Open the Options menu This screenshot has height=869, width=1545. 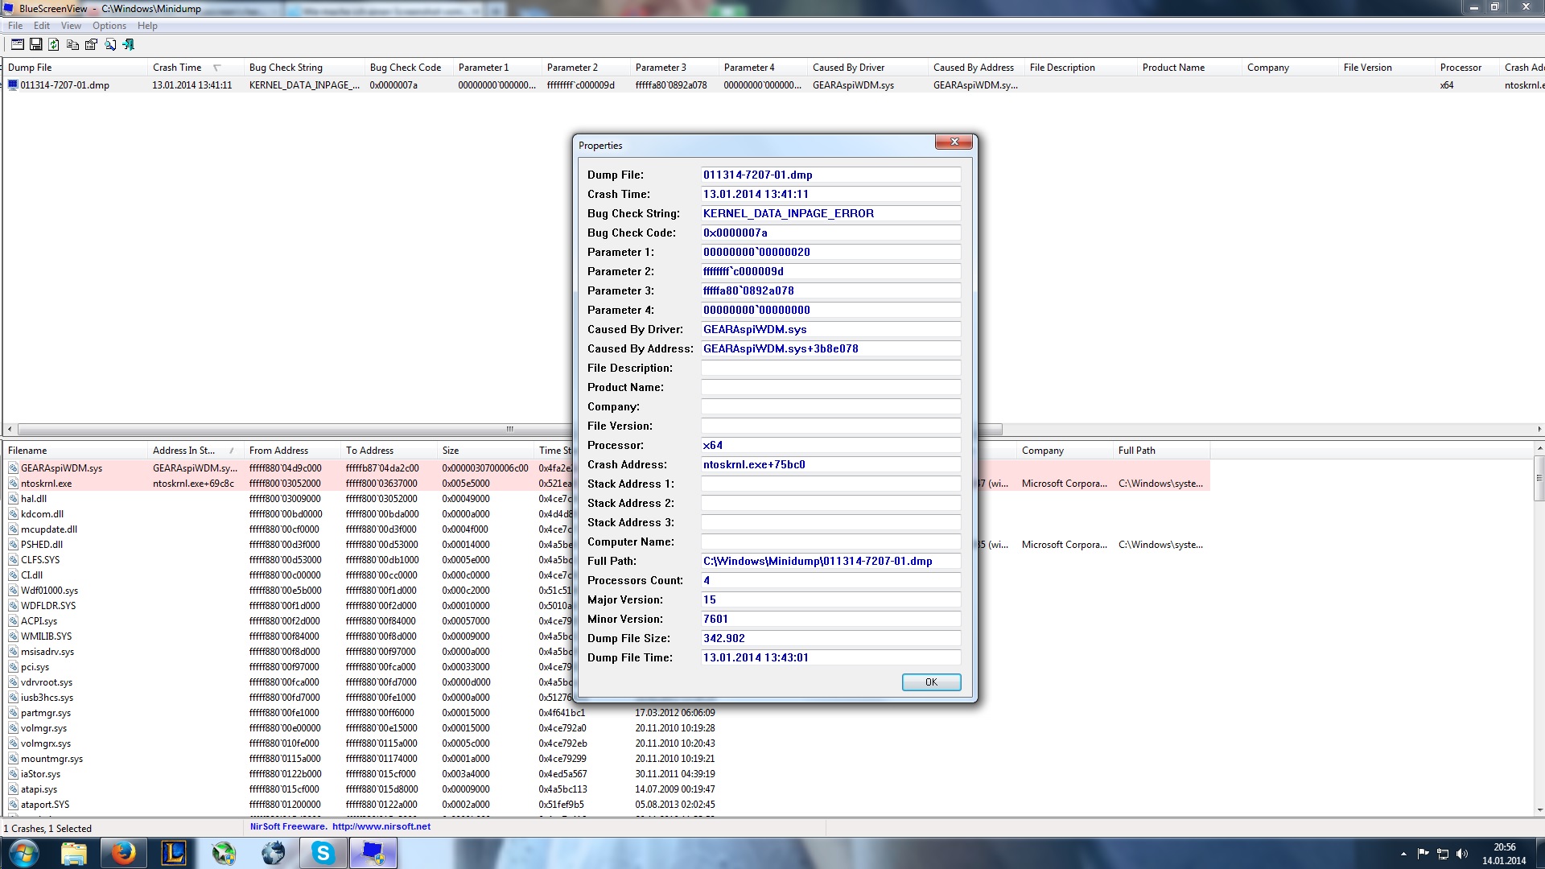click(109, 26)
